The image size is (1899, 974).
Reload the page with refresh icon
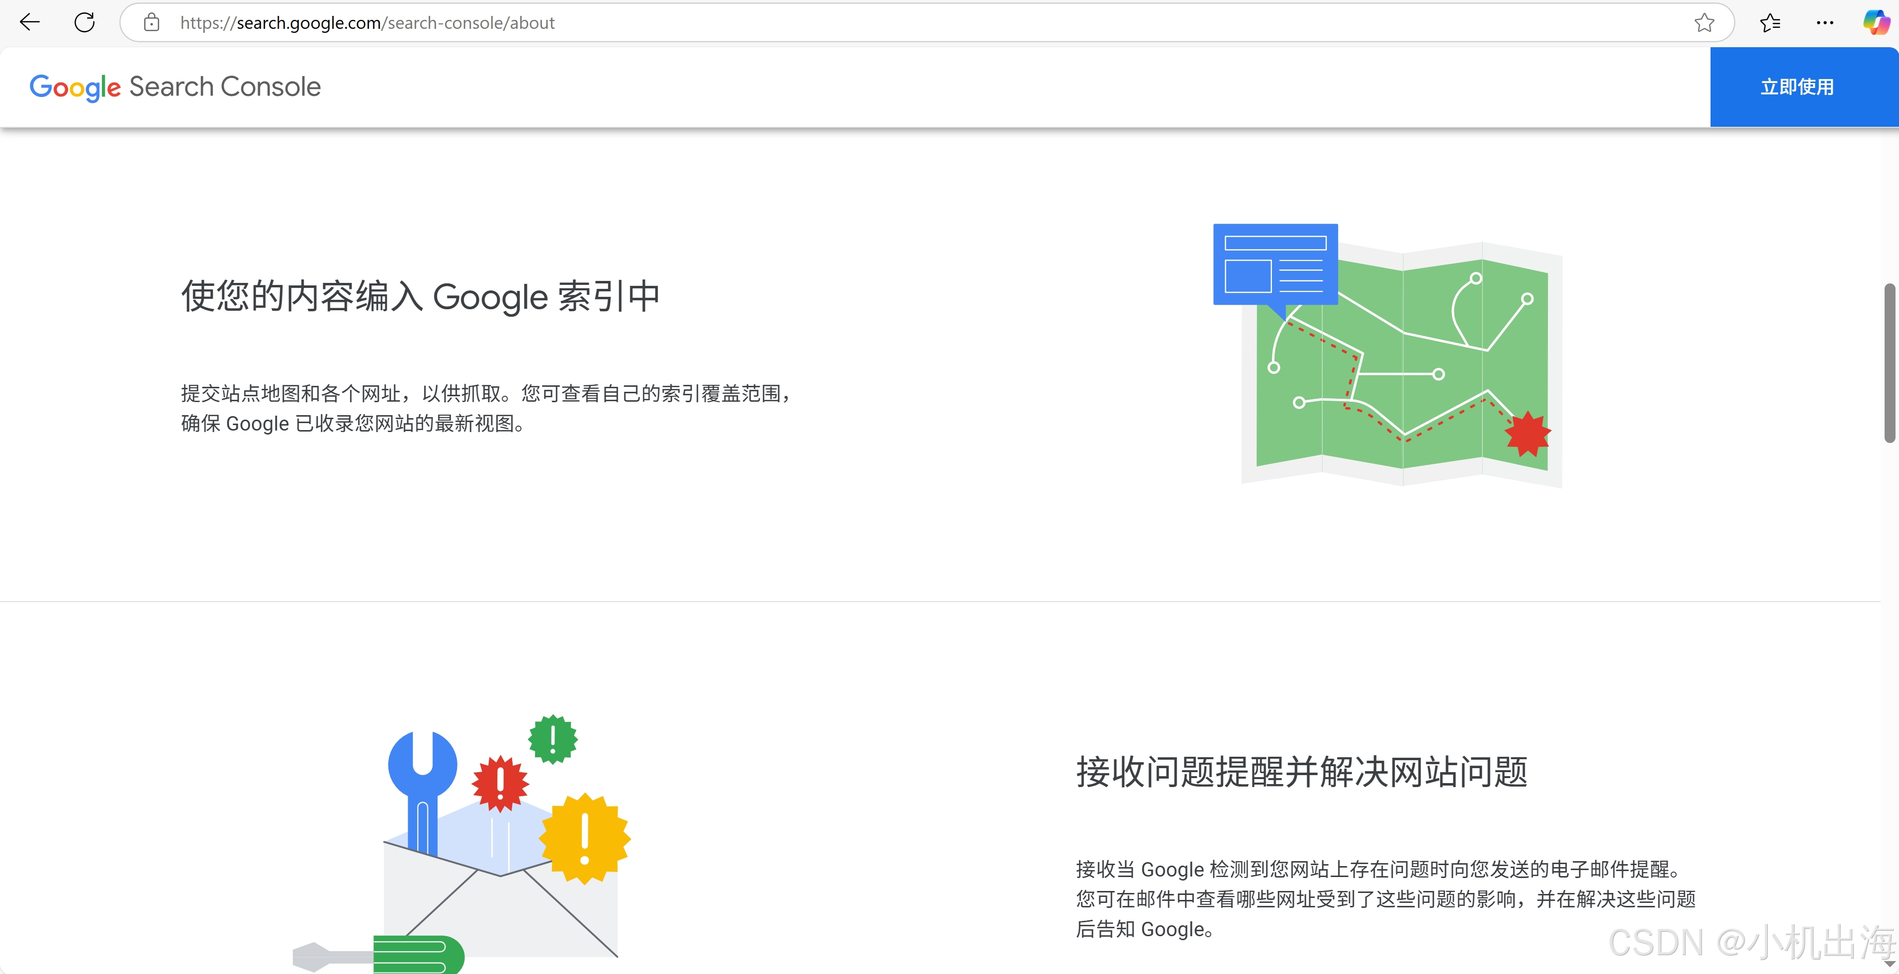pos(85,22)
